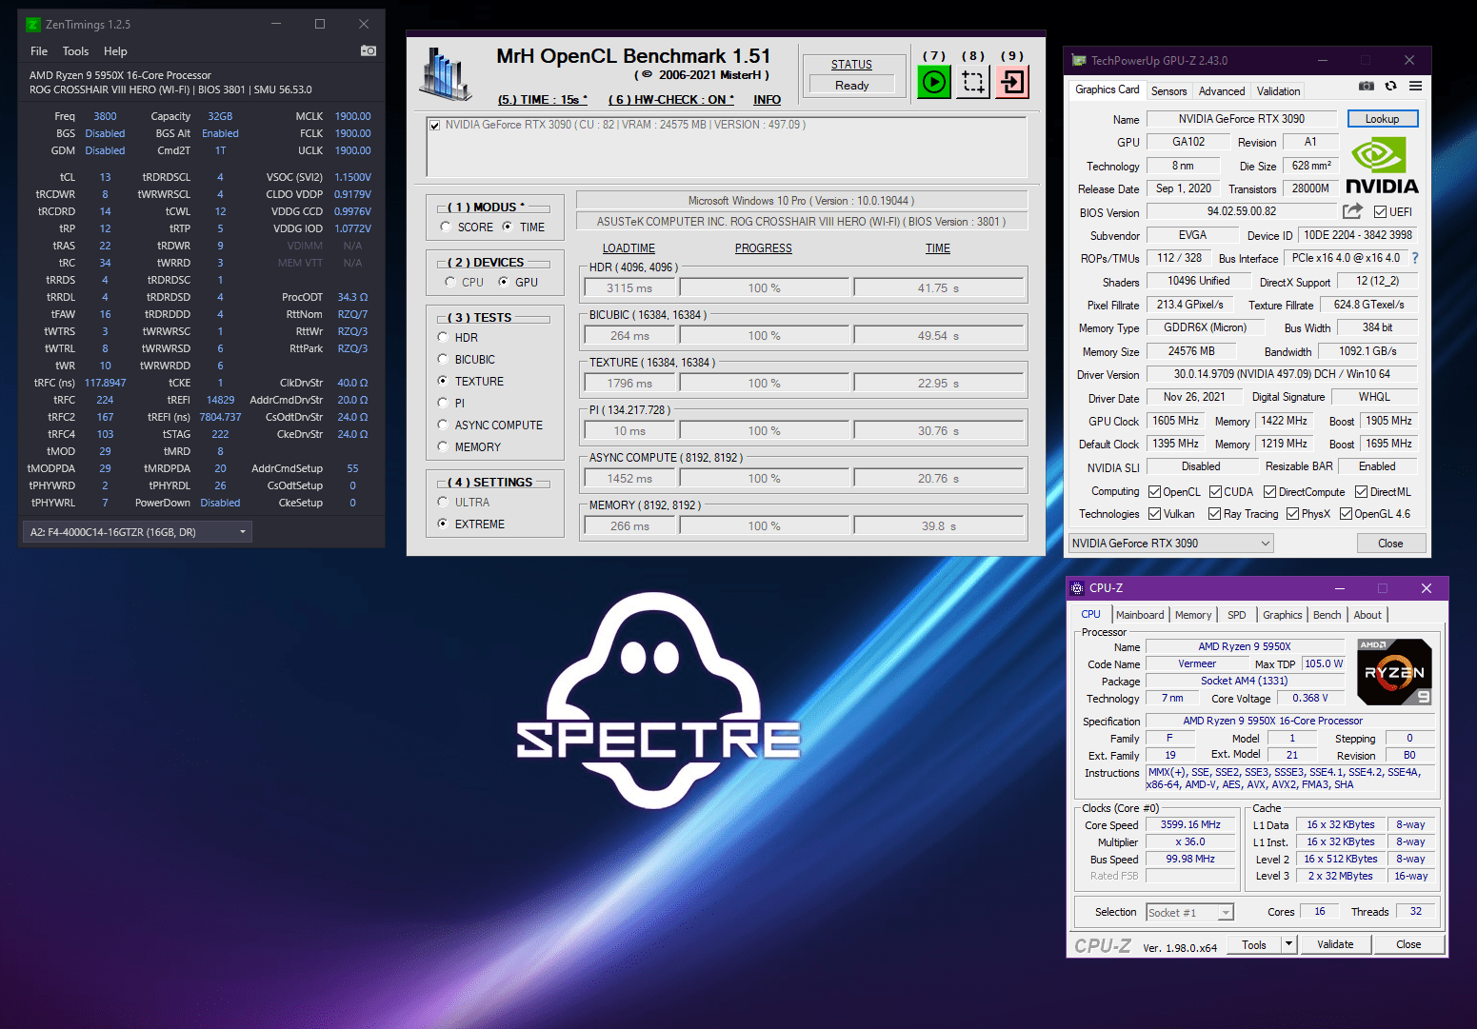Toggle the UEFI checkbox in GPU-Z
1477x1029 pixels.
point(1380,212)
